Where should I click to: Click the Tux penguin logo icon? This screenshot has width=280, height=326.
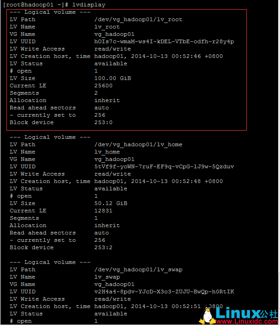[x=208, y=315]
